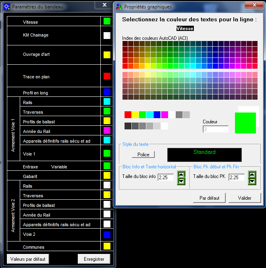Click the Valider button
This screenshot has height=268, width=266.
pos(245,198)
